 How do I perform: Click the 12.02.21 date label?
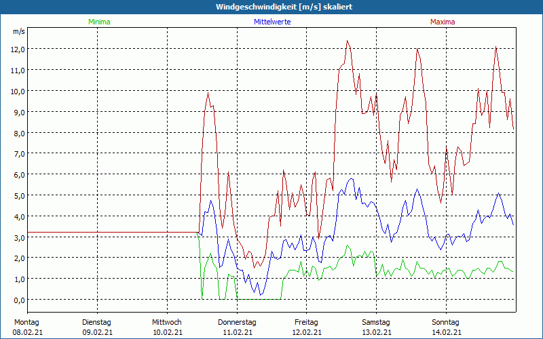click(x=307, y=333)
